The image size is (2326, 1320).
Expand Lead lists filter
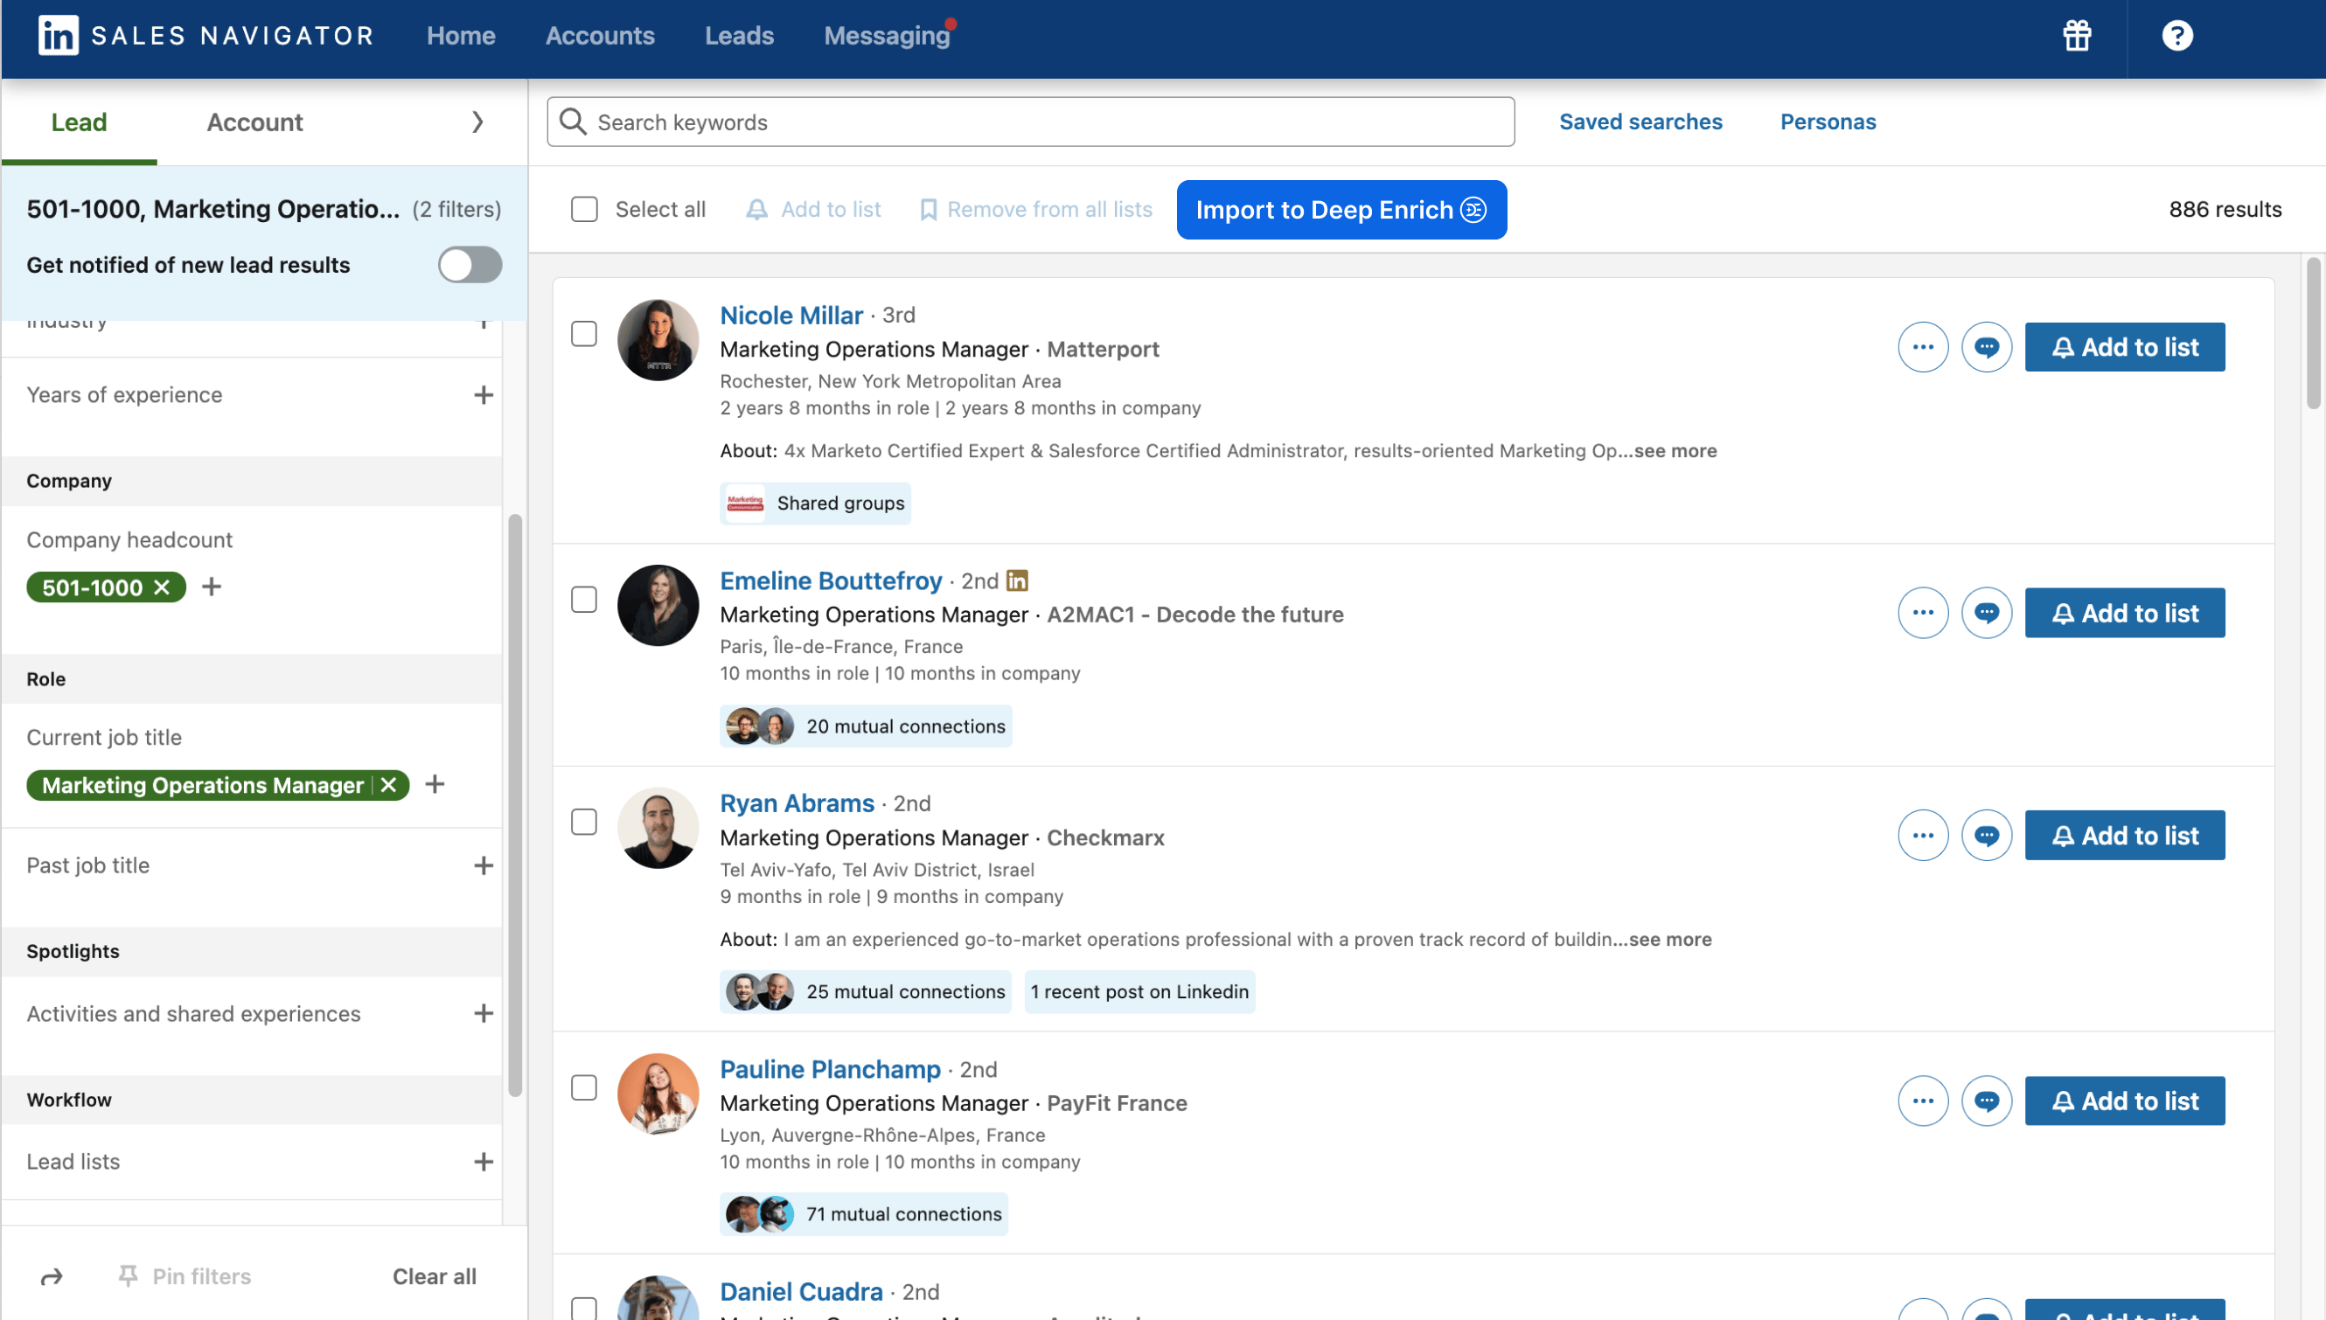(484, 1162)
